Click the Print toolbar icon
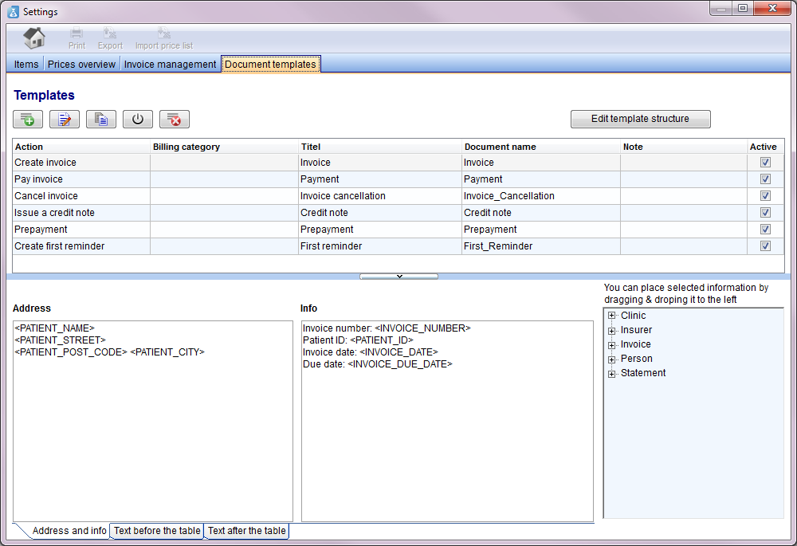Image resolution: width=797 pixels, height=546 pixels. coord(77,38)
